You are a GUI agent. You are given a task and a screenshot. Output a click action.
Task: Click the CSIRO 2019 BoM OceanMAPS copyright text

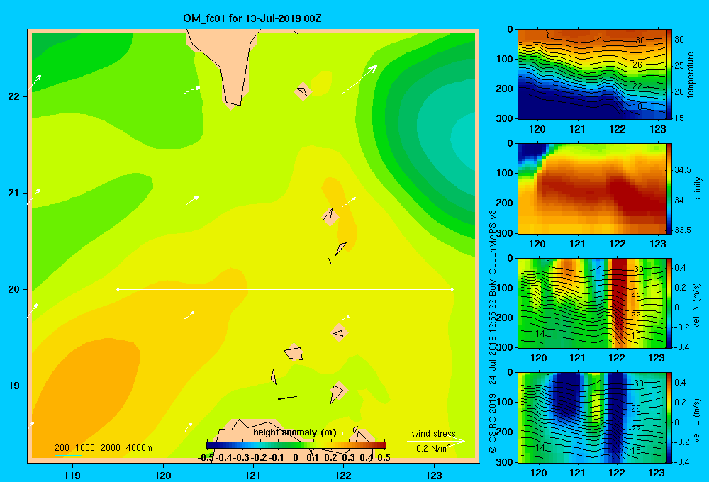pos(493,331)
